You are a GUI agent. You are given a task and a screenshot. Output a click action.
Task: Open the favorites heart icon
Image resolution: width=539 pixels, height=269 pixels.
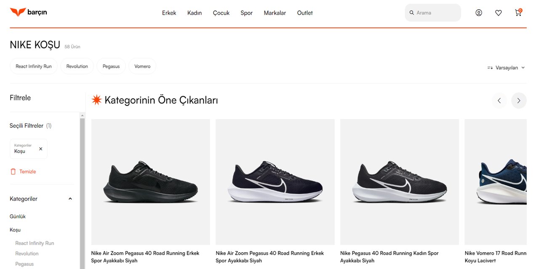[x=499, y=13]
